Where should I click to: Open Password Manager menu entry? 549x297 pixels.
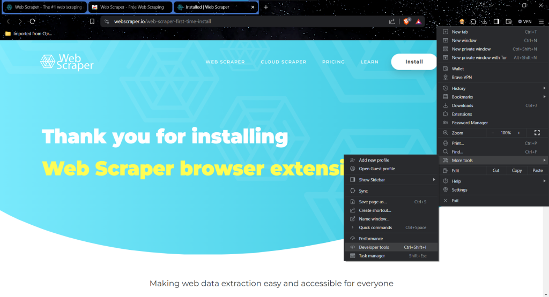[492, 123]
